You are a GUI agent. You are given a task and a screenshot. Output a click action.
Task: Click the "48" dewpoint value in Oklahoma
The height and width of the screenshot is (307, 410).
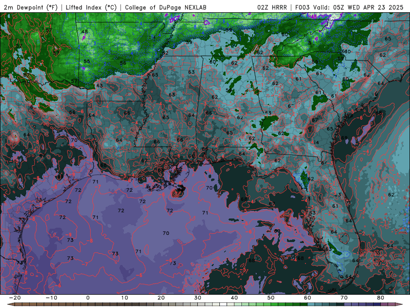coord(85,32)
